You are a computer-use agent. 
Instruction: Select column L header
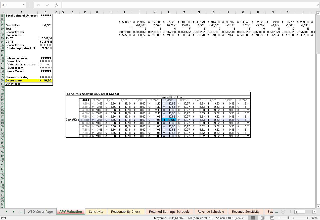169,12
